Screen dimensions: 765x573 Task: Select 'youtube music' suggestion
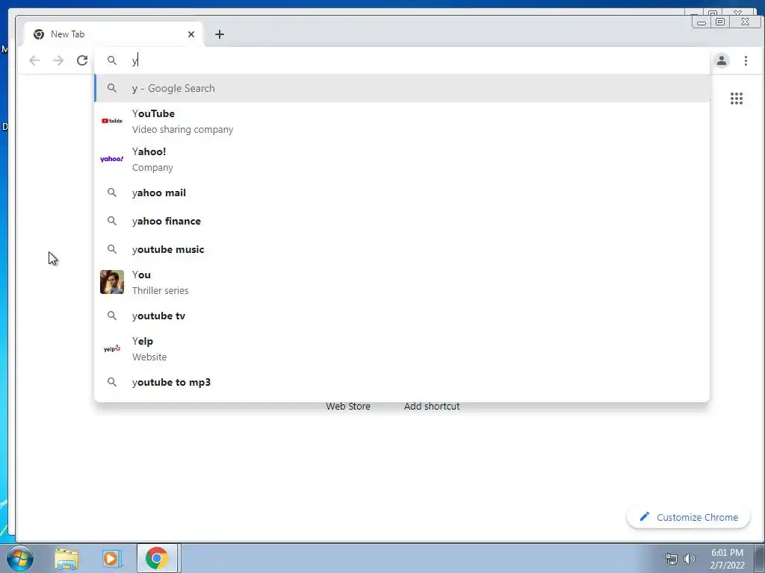402,249
